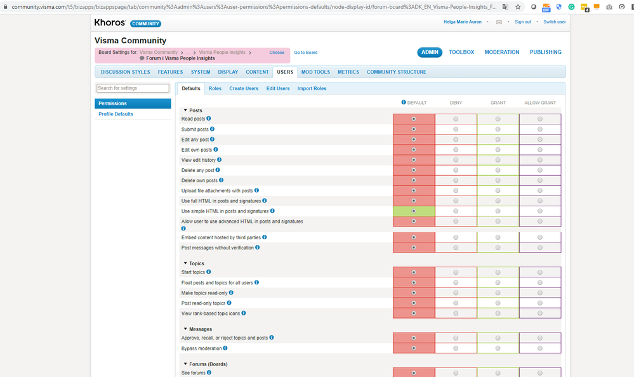Click info icon beside Bypass moderation

click(225, 348)
